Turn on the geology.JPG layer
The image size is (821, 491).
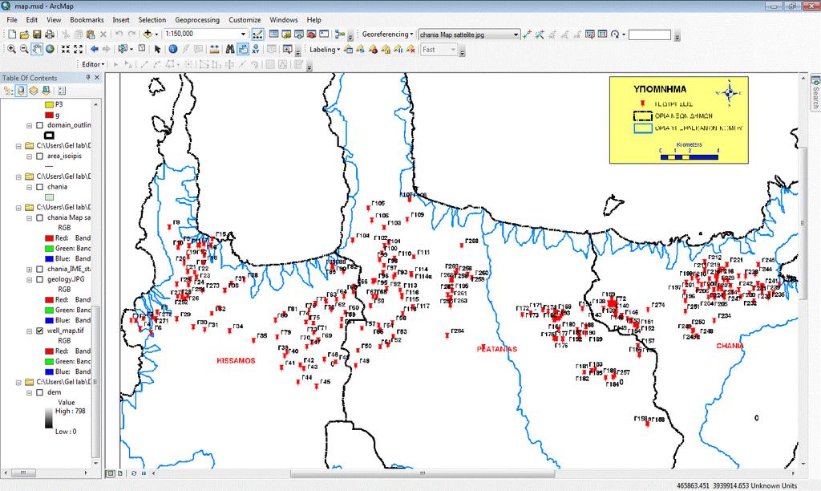pos(40,280)
